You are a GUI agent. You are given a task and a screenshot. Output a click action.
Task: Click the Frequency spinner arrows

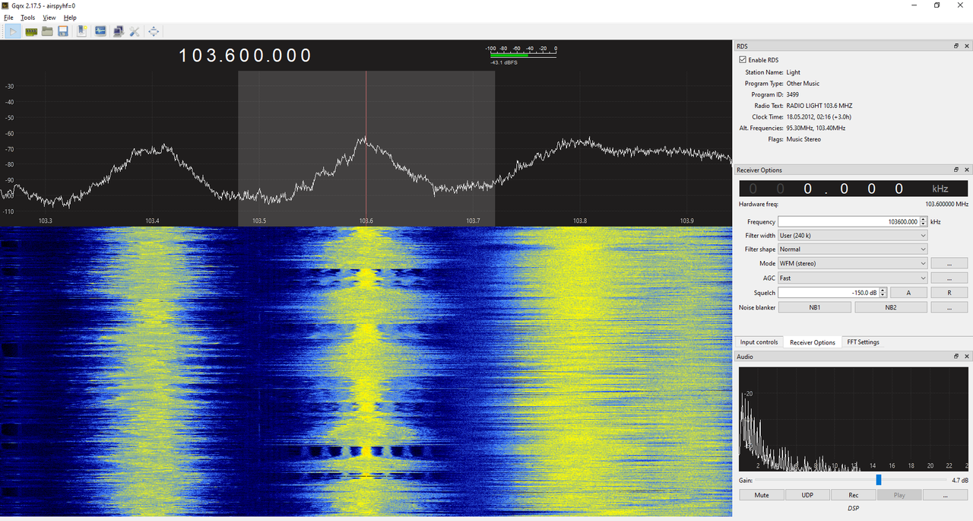pos(924,221)
